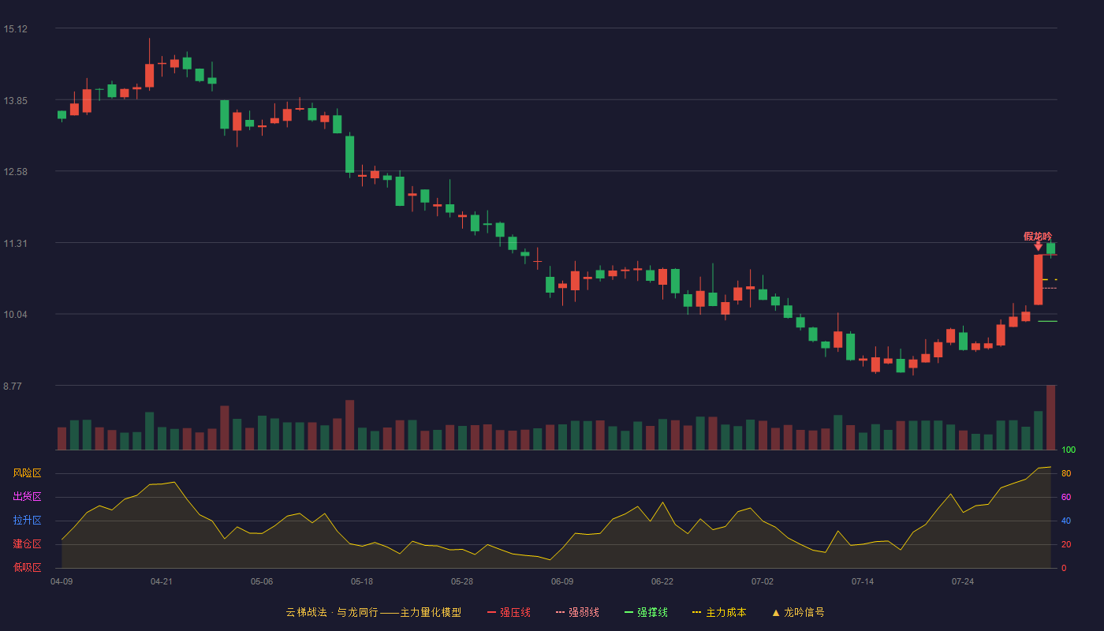
Task: Click the 8.77 price axis label
Action: (x=13, y=386)
